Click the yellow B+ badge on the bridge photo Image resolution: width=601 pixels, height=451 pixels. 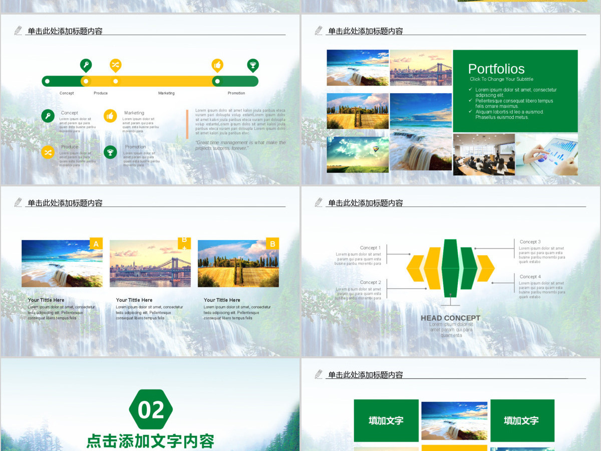pos(184,244)
